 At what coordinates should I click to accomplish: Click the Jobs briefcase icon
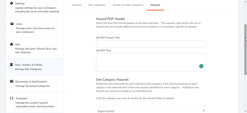12,44
